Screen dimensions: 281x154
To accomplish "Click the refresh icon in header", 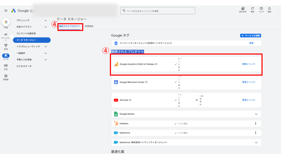I will pyautogui.click(x=253, y=8).
